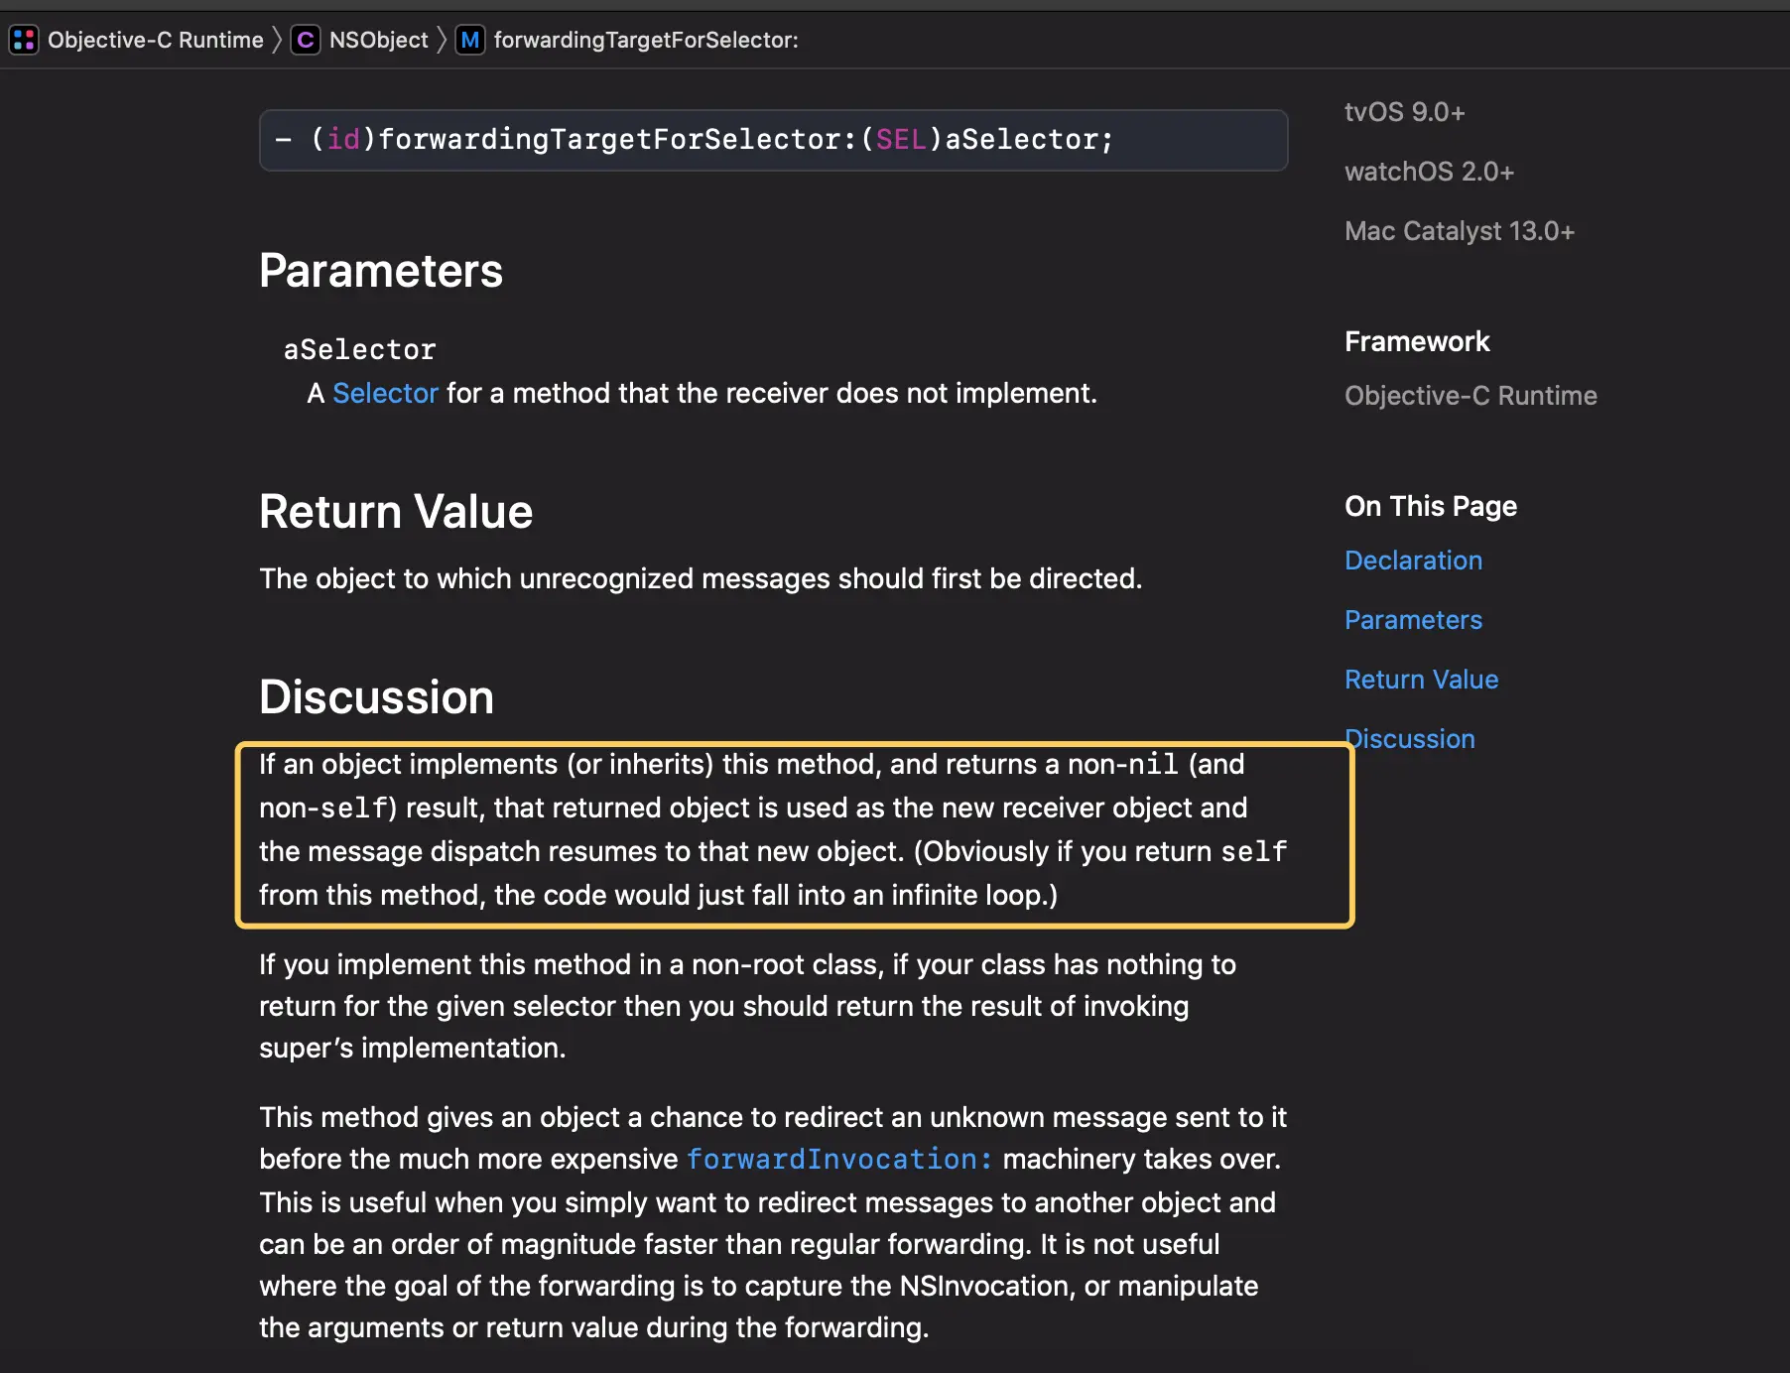Image resolution: width=1790 pixels, height=1373 pixels.
Task: Jump to Parameters via On This Page link
Action: 1413,620
